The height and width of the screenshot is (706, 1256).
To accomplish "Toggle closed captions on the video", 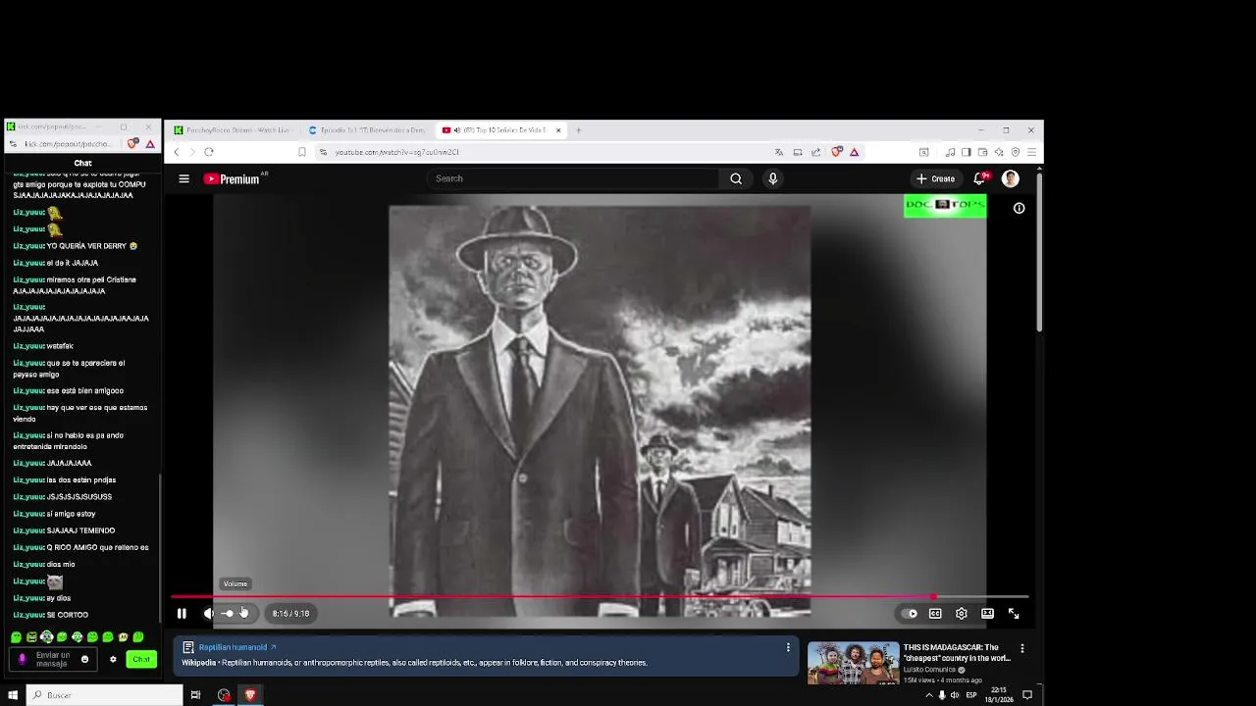I will pyautogui.click(x=935, y=614).
